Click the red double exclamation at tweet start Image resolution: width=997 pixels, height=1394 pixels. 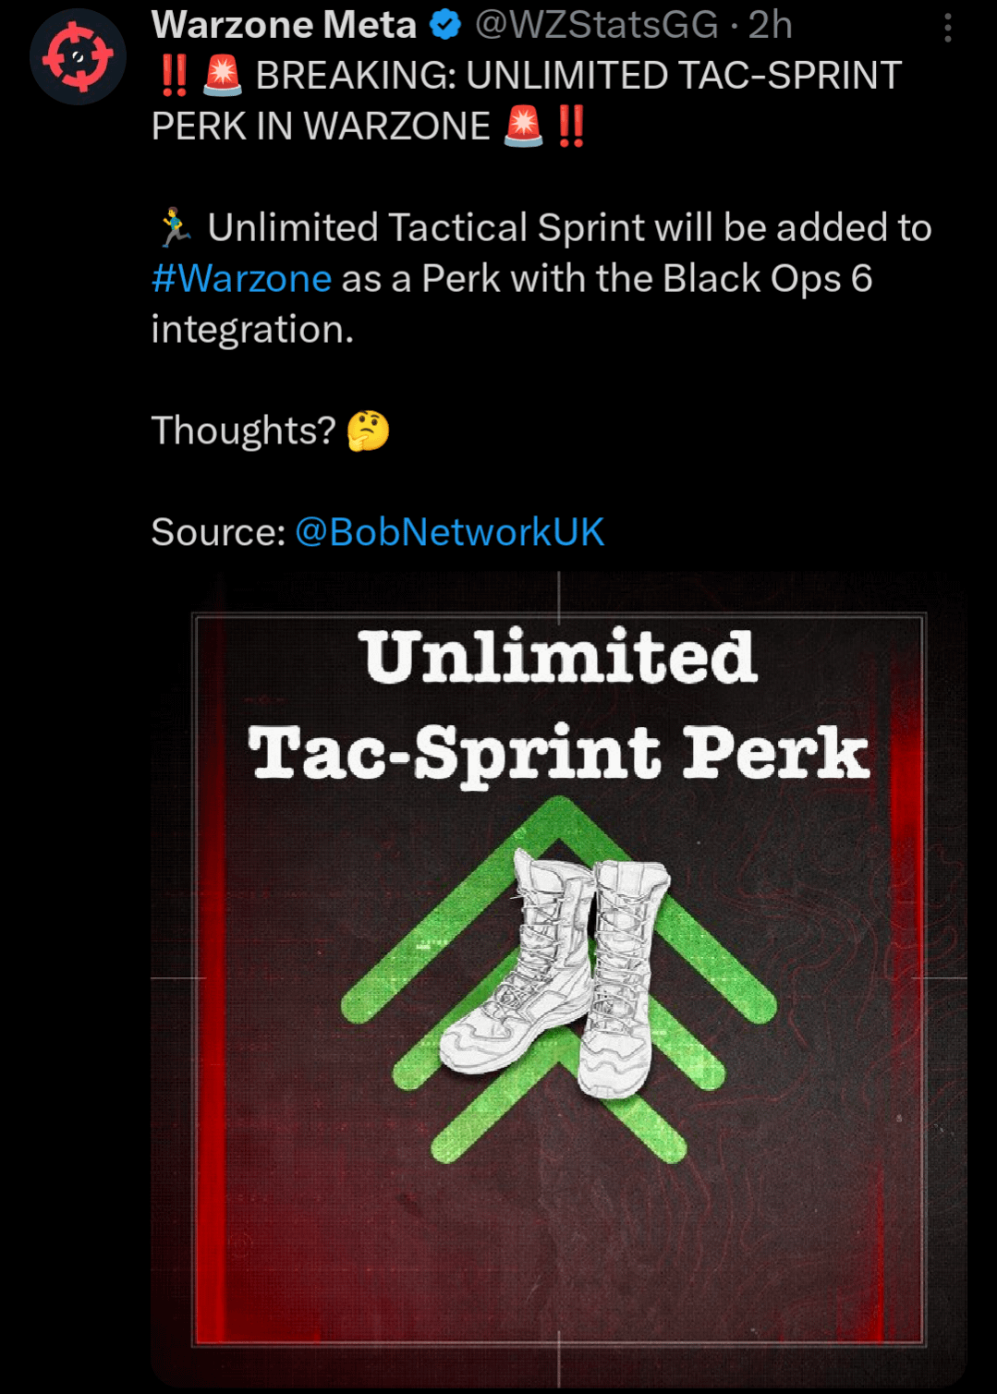[173, 76]
